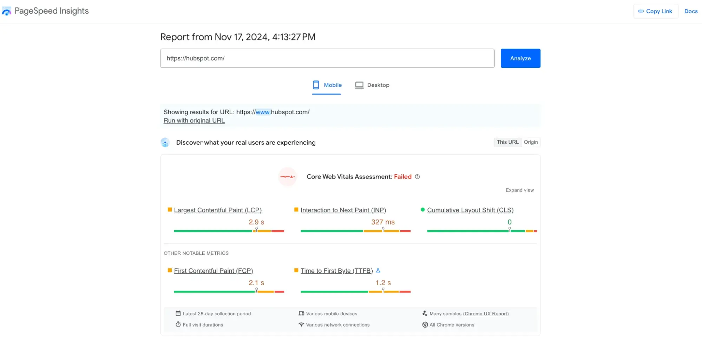Click the Chrome icon for All Chrome versions
This screenshot has width=702, height=344.
click(x=425, y=325)
